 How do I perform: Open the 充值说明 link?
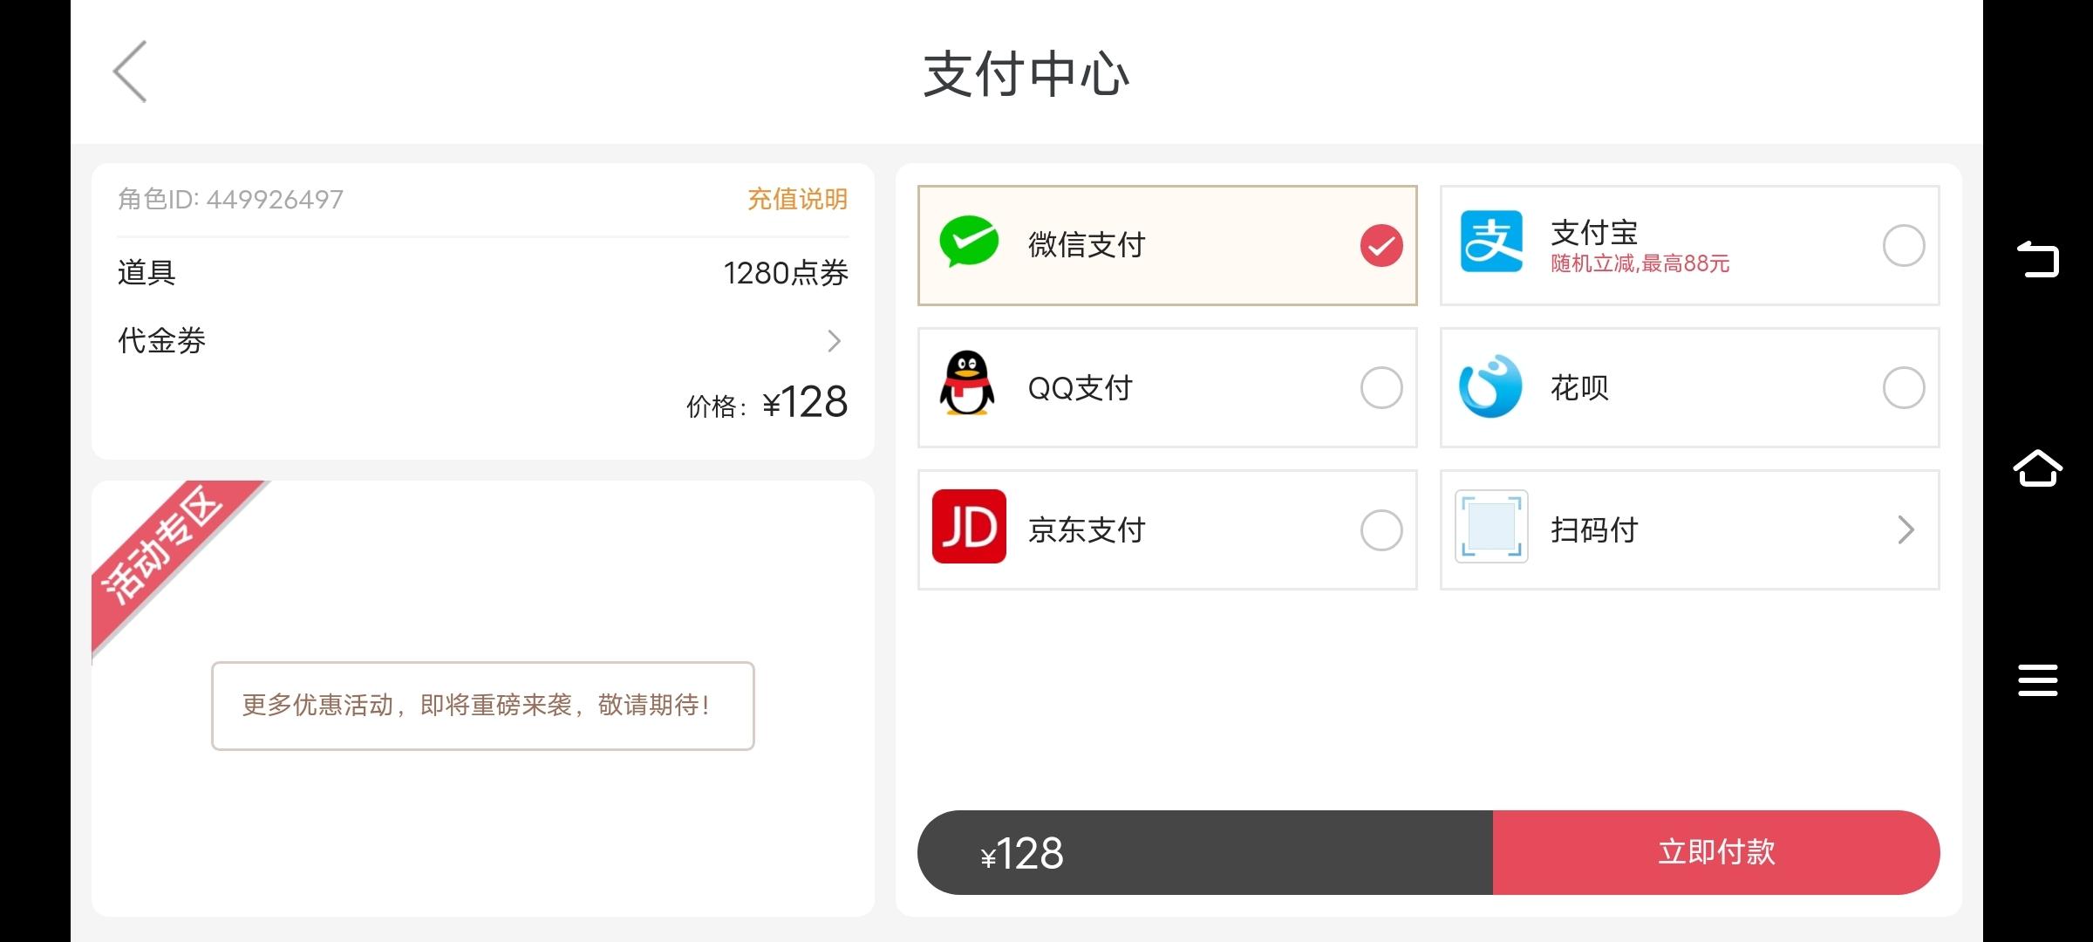click(797, 200)
